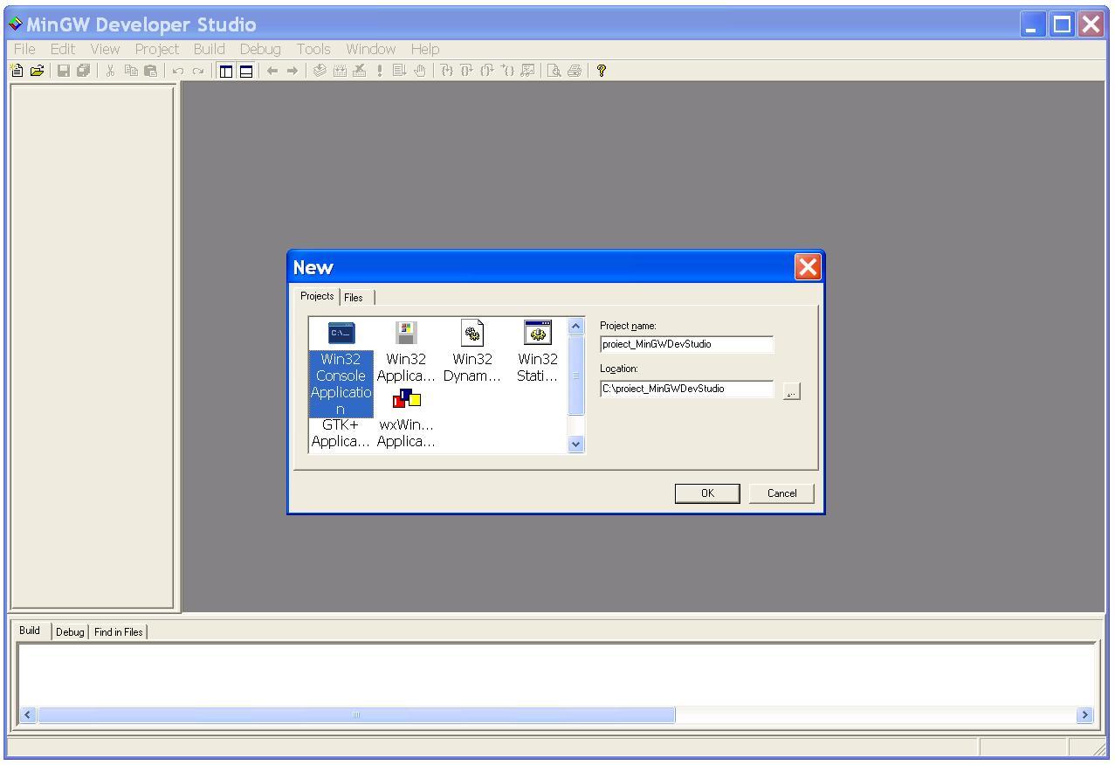This screenshot has width=1115, height=765.
Task: Click the project list scroll up arrow
Action: pos(575,327)
